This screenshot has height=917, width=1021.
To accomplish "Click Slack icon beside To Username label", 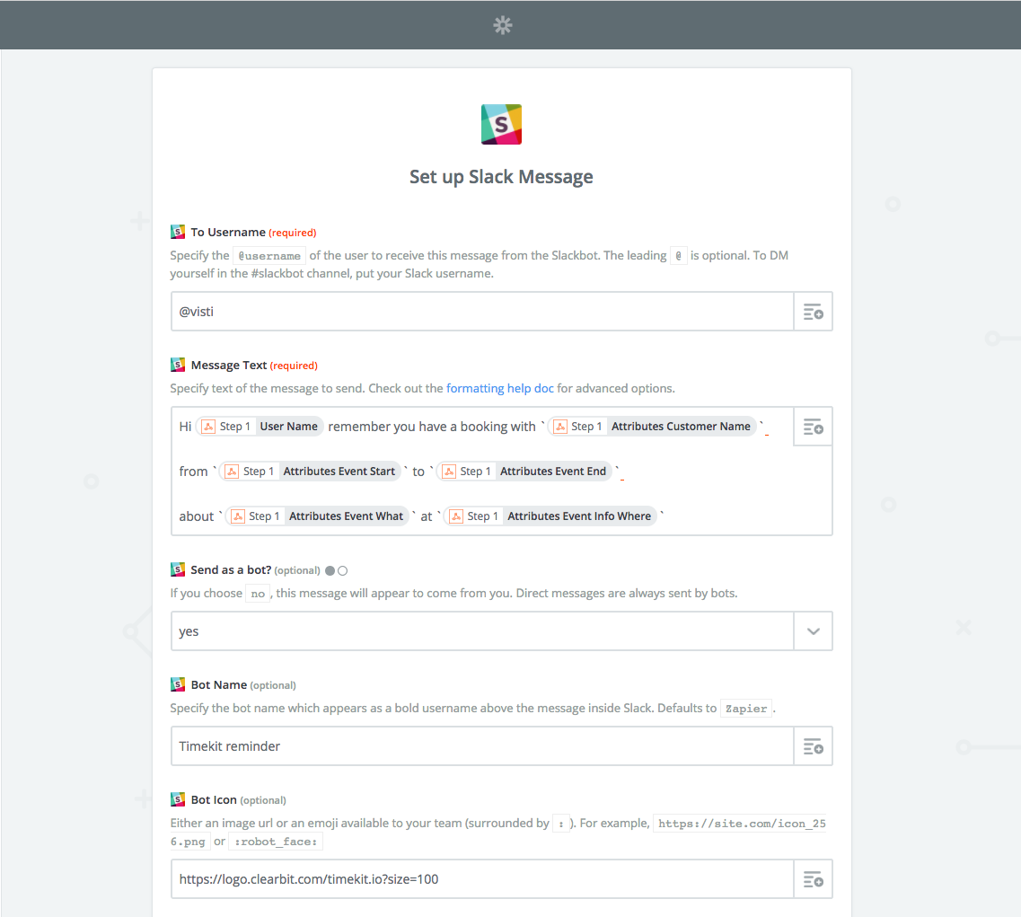I will 178,232.
